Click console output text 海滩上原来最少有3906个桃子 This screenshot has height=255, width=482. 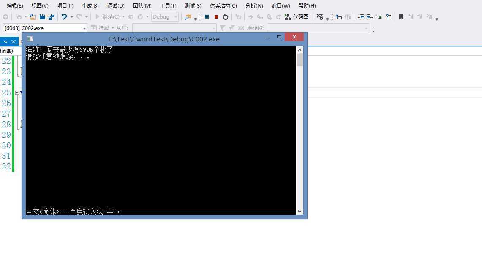(69, 49)
